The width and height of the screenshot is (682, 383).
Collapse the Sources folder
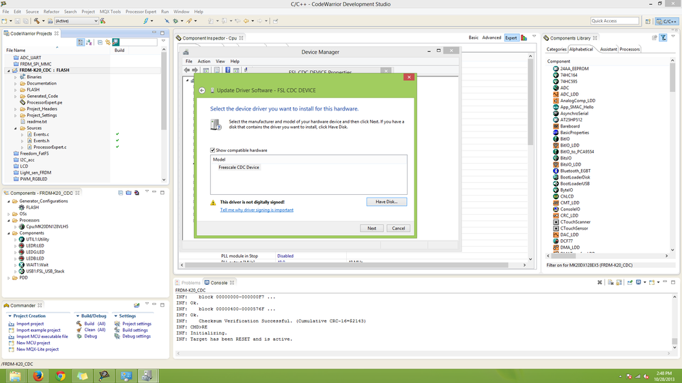(x=16, y=128)
